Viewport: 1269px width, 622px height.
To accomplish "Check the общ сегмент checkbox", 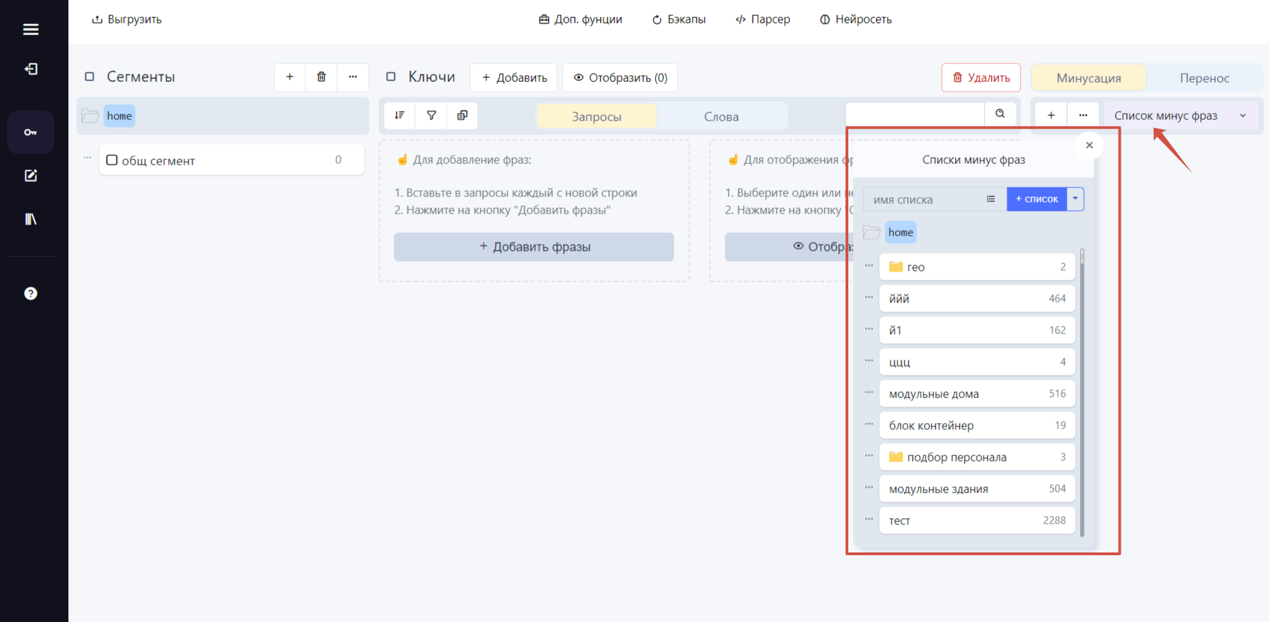I will click(112, 160).
